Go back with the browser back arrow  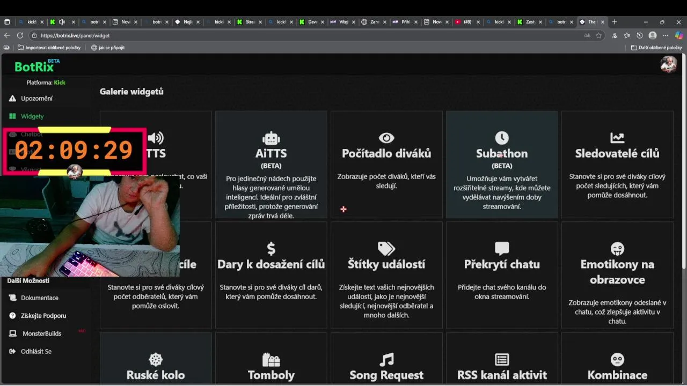pos(7,35)
